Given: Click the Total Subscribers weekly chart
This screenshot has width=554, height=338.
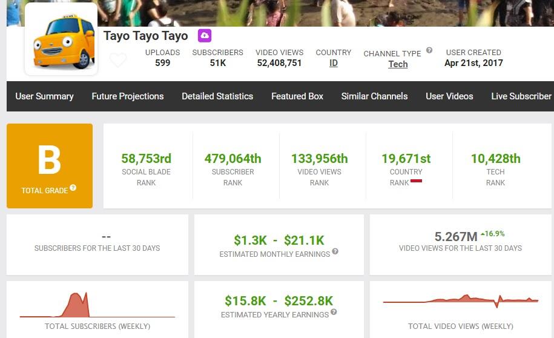Looking at the screenshot, I should pos(97,305).
